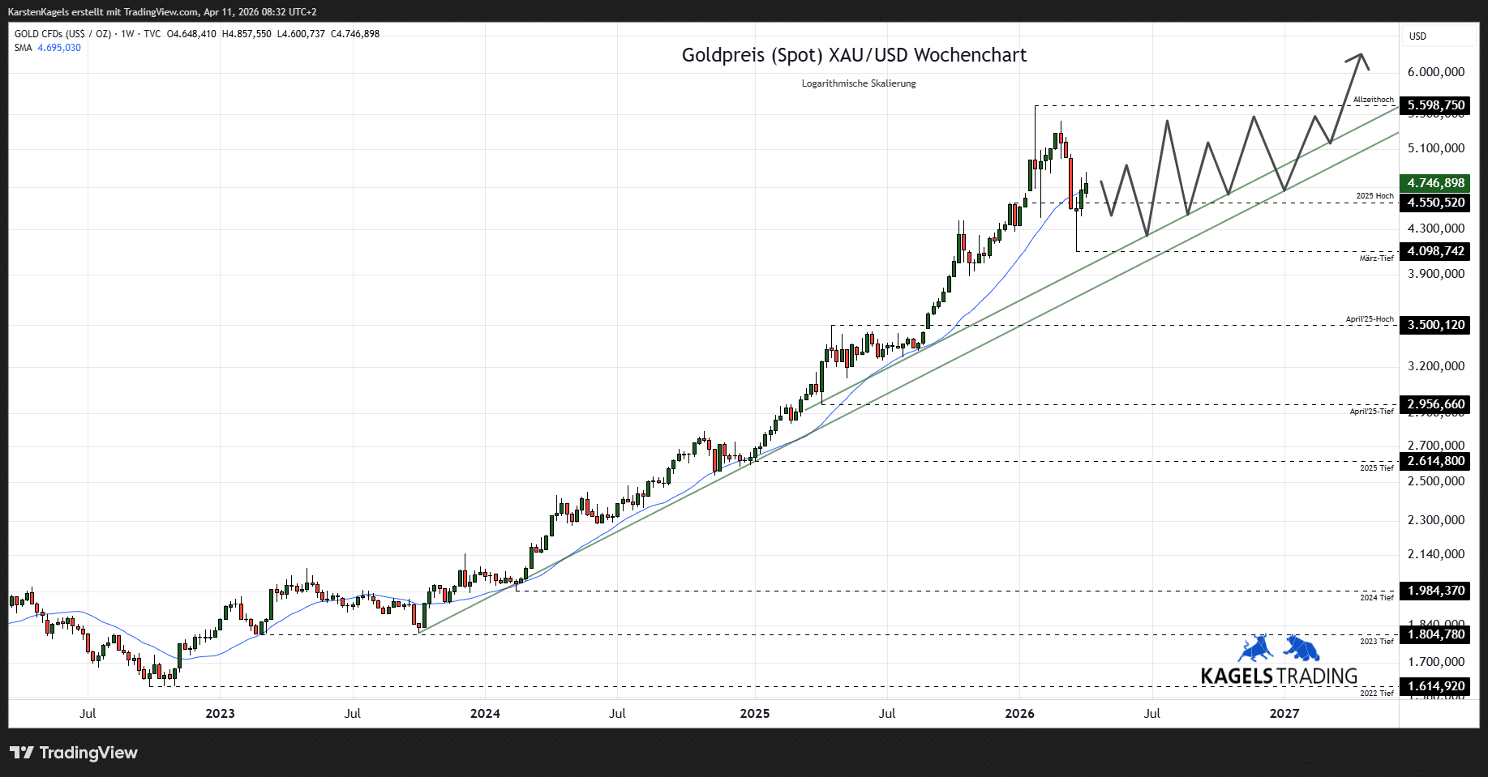Click the März-Tief price label 4.098,742
The width and height of the screenshot is (1488, 777).
click(x=1435, y=251)
